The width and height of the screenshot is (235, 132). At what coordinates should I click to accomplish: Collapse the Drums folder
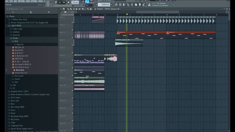tap(14, 38)
